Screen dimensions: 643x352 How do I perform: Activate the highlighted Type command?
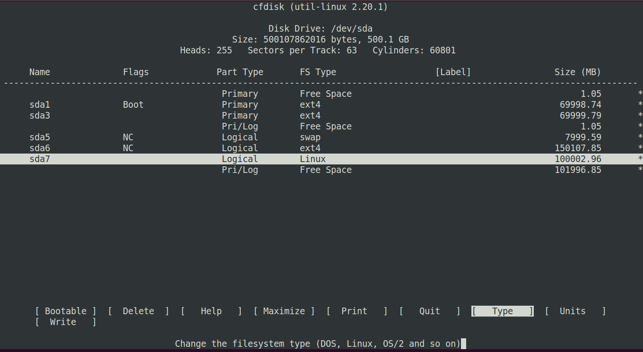pyautogui.click(x=502, y=311)
